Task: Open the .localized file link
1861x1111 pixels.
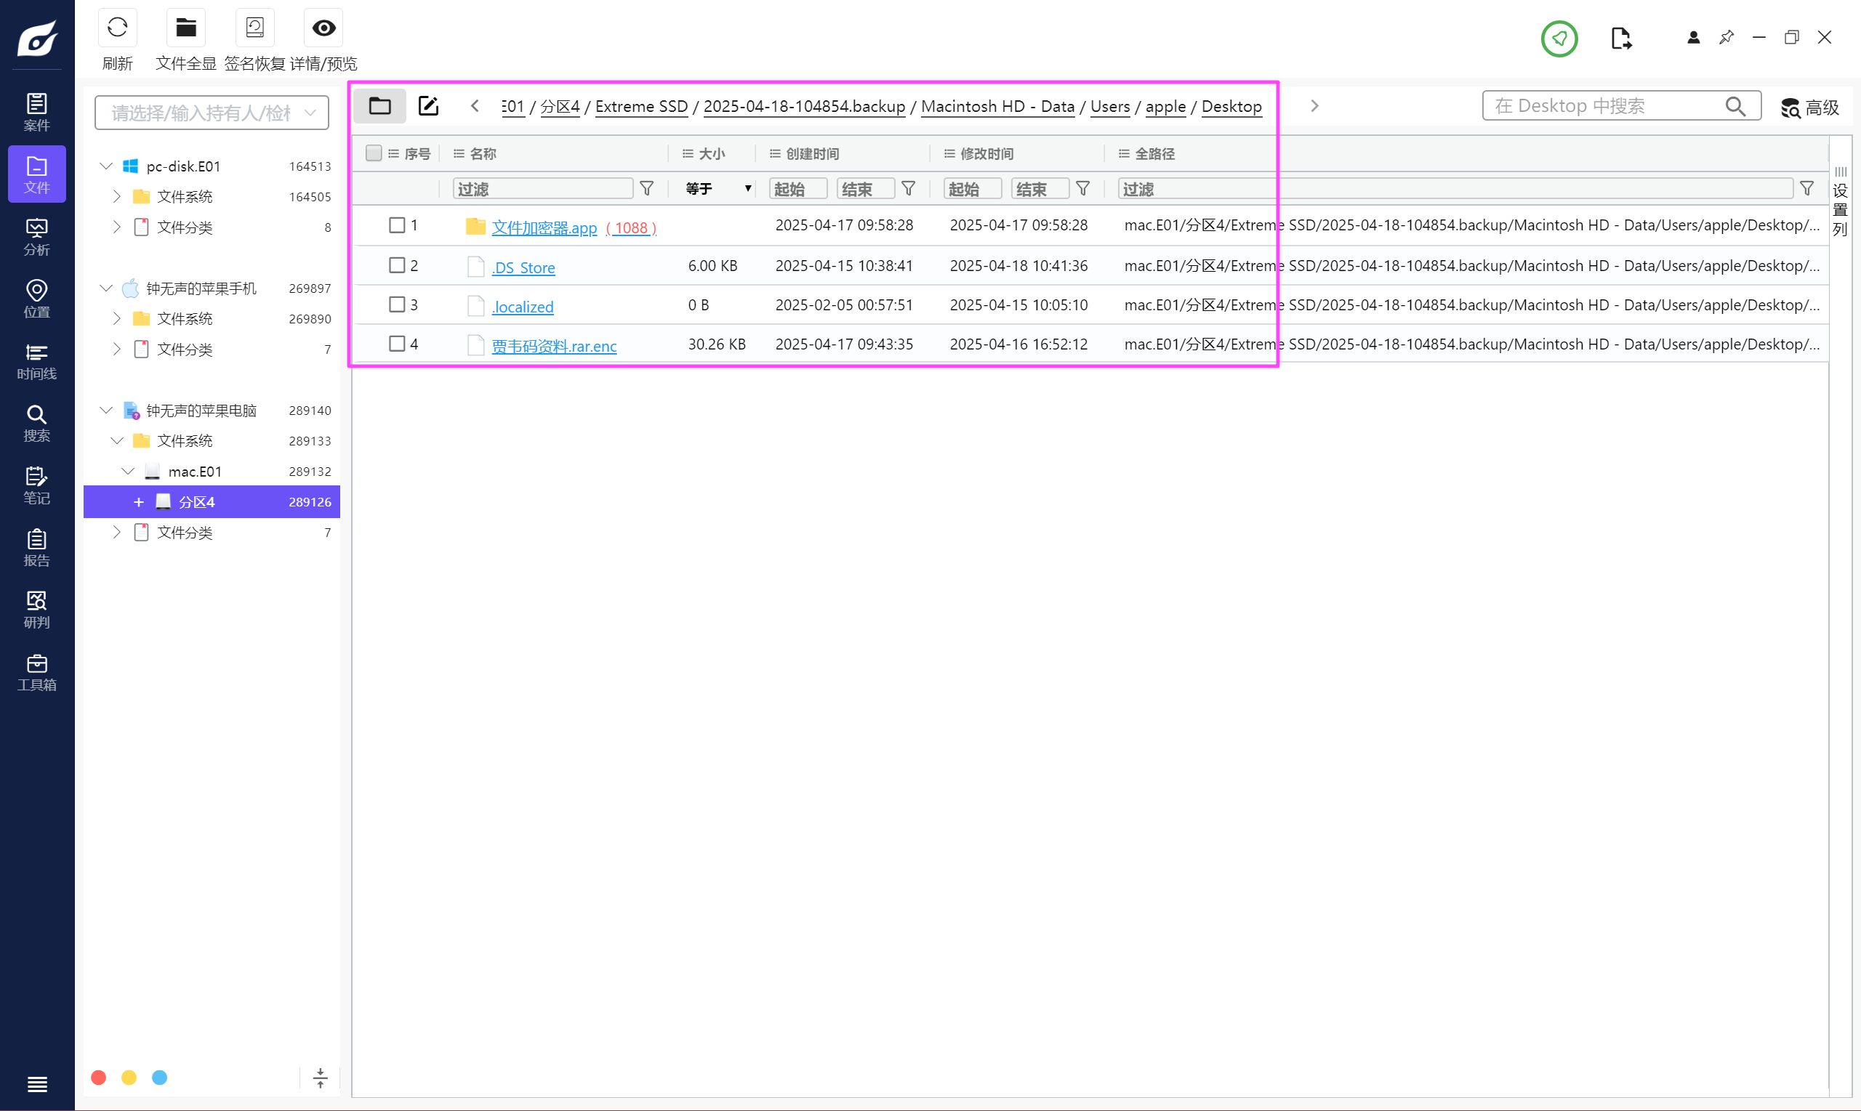Action: click(x=523, y=307)
